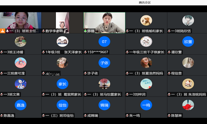
Task: Click the orange host icon on class teacher tile
Action: pos(2,31)
